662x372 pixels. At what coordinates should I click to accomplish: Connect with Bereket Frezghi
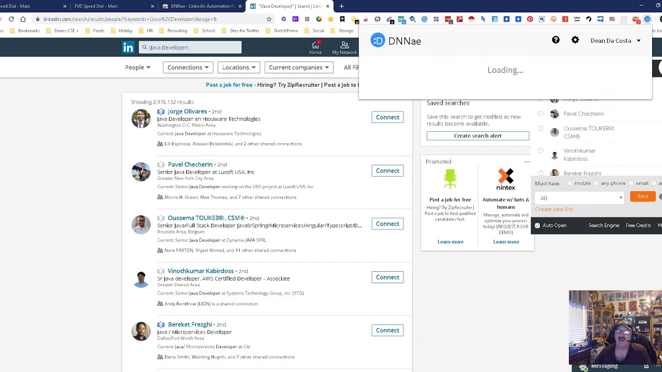(387, 330)
